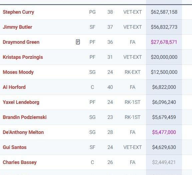Open Al Horford's profile link
The width and height of the screenshot is (192, 175).
coord(14,87)
